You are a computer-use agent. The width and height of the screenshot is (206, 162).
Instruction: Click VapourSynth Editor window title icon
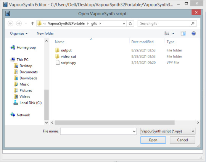click(x=5, y=5)
